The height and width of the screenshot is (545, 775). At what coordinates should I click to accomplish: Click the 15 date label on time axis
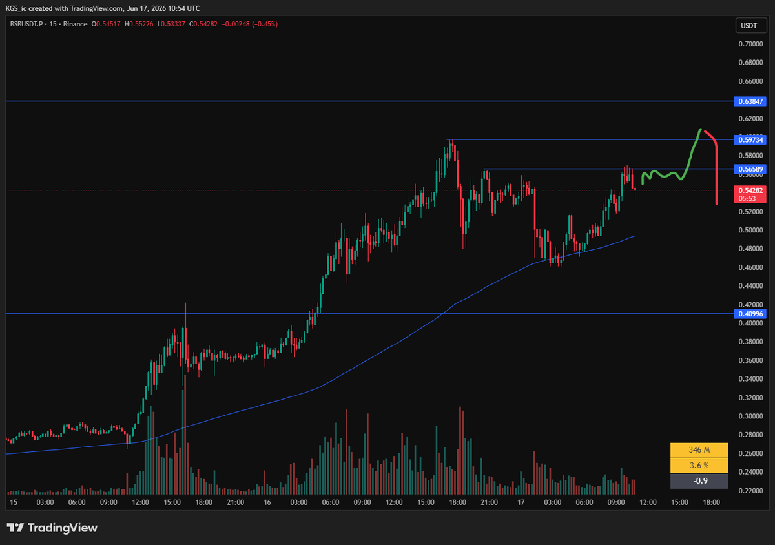(14, 502)
